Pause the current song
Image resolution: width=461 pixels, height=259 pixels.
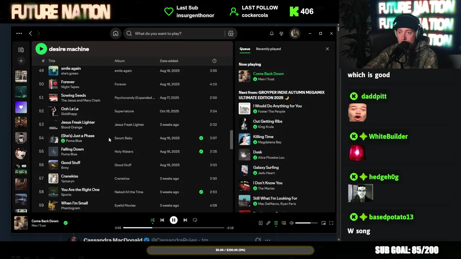click(174, 220)
